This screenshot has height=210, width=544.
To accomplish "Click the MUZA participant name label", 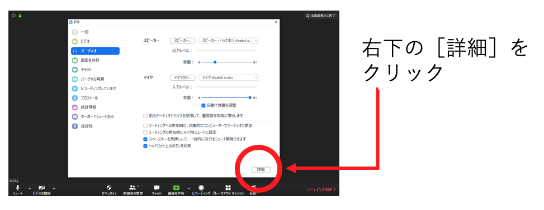I will (14, 180).
